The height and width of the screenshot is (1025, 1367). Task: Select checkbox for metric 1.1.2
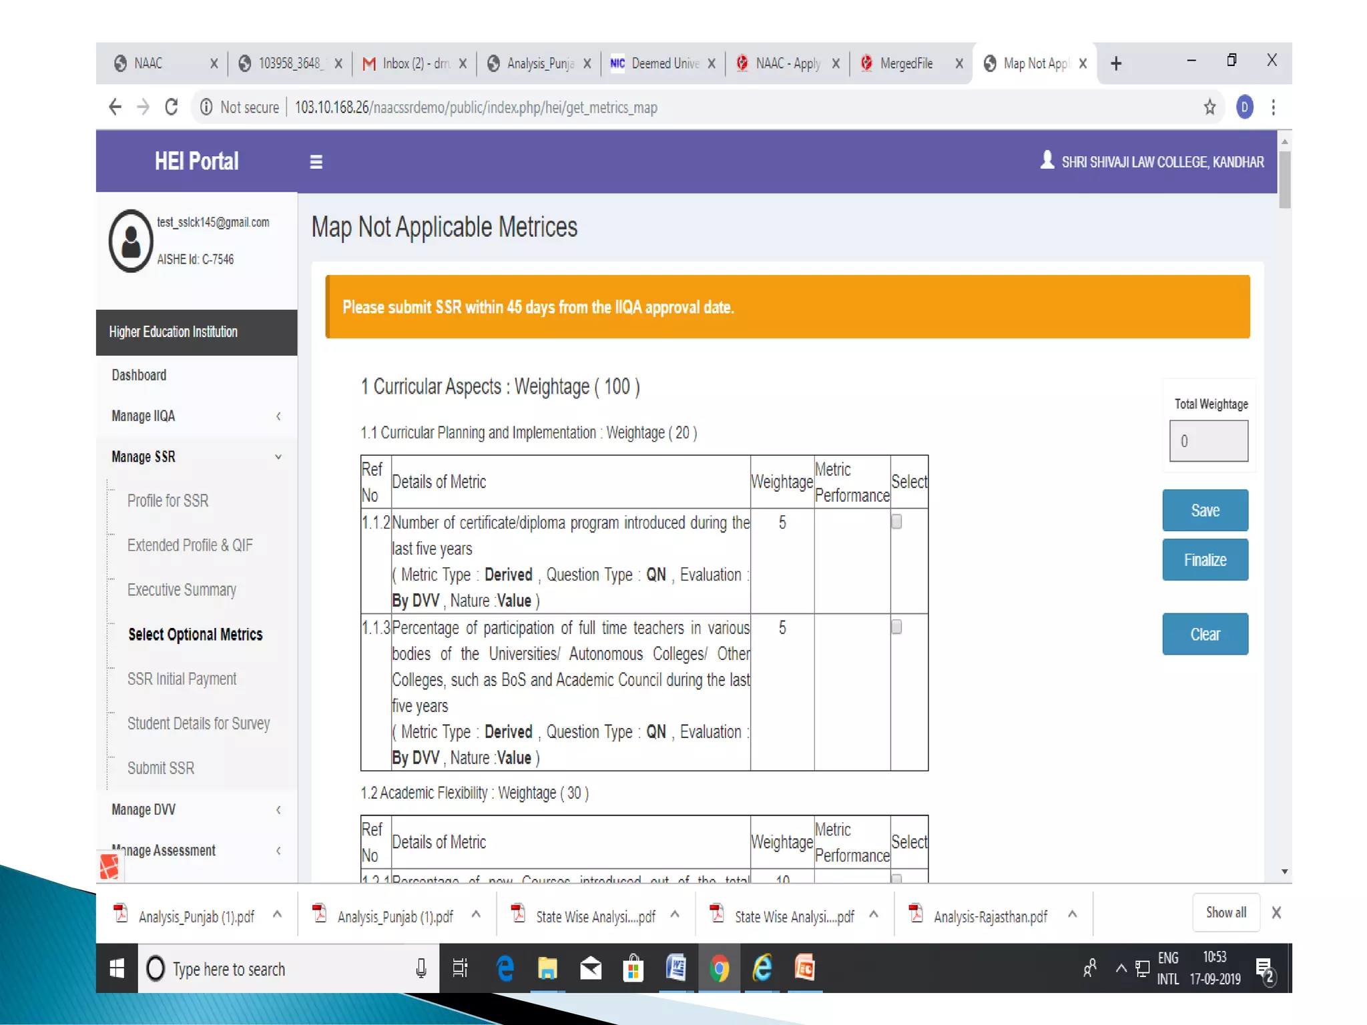[x=896, y=522]
